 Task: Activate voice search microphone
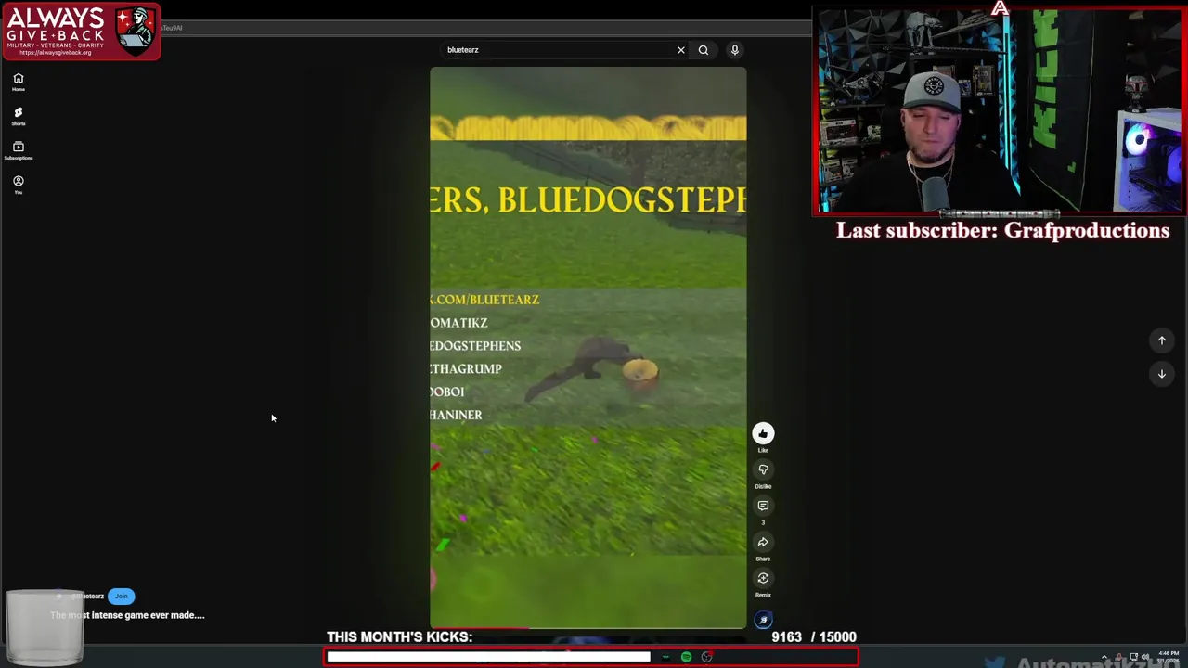[734, 50]
